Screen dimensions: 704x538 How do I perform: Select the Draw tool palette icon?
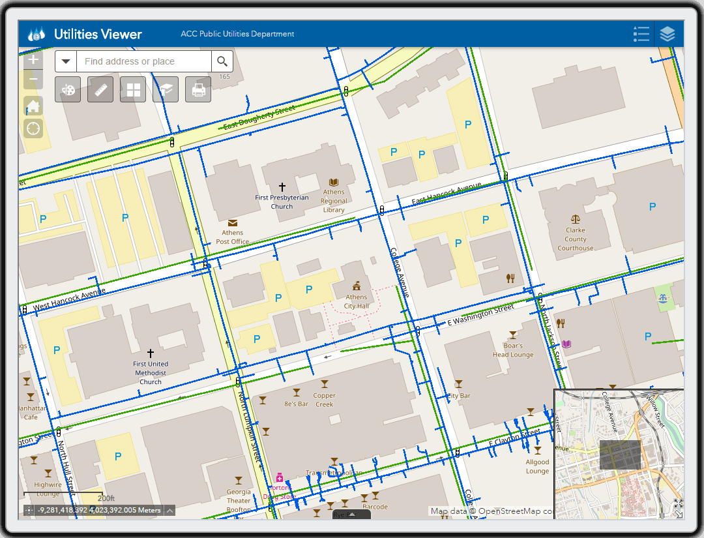point(68,89)
